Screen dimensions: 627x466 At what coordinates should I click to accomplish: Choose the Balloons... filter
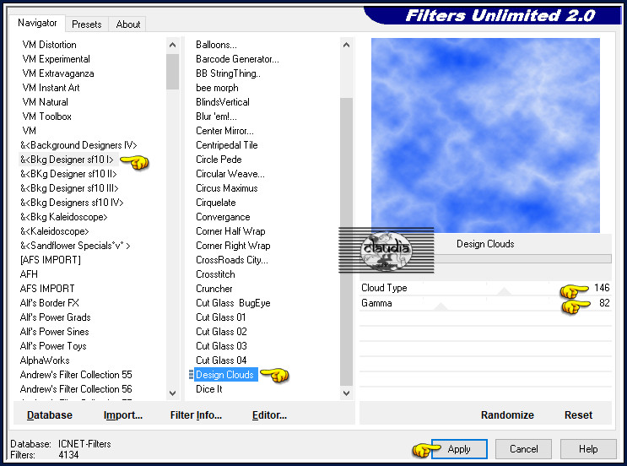[x=216, y=45]
